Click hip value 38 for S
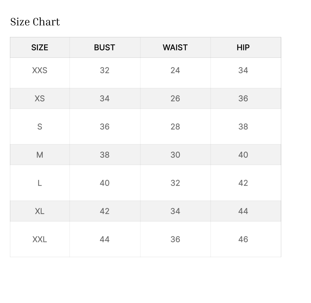 click(243, 127)
